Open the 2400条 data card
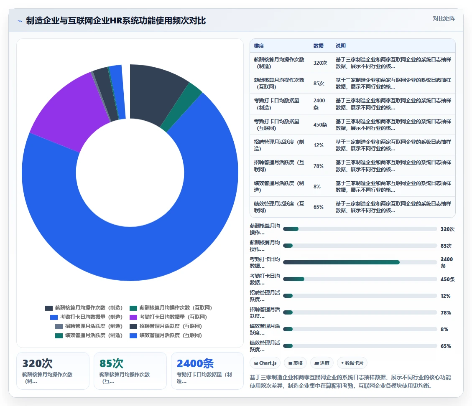Viewport: 472px width, 406px height. pyautogui.click(x=207, y=371)
